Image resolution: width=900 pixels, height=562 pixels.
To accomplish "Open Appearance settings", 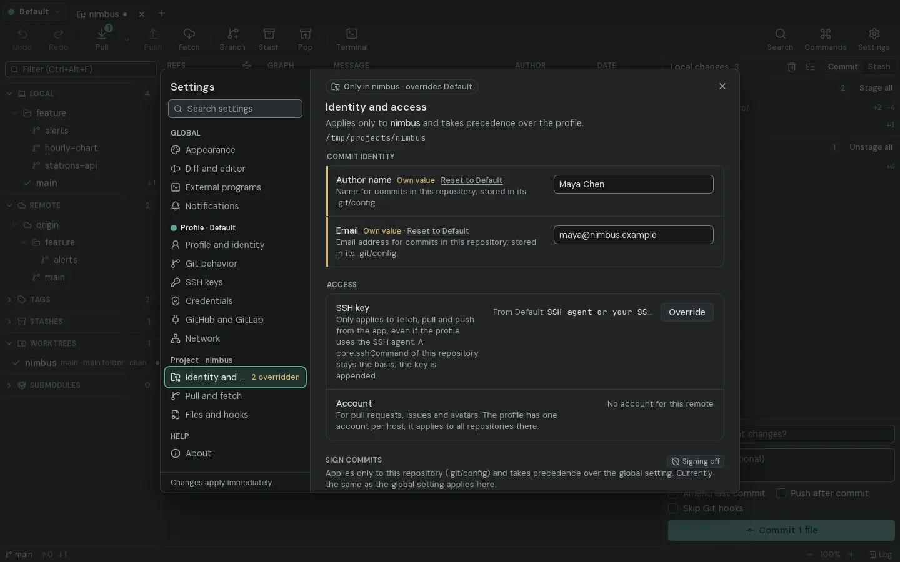I will (235, 150).
